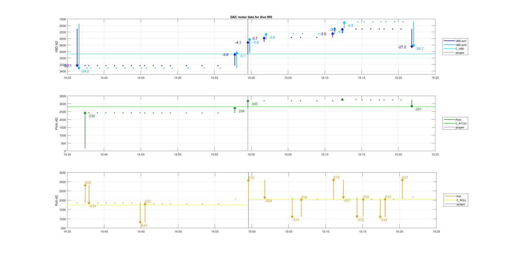Click the 'Pitch AD' y-axis label
The height and width of the screenshot is (256, 517).
tap(57, 124)
